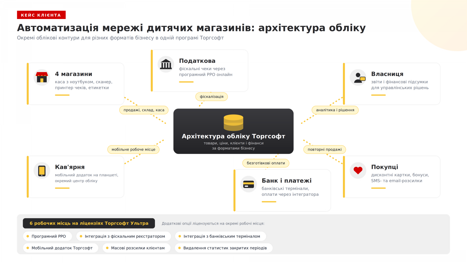Click the Програмний РРО option chip
Screen dimensions: 467x263
coord(47,236)
